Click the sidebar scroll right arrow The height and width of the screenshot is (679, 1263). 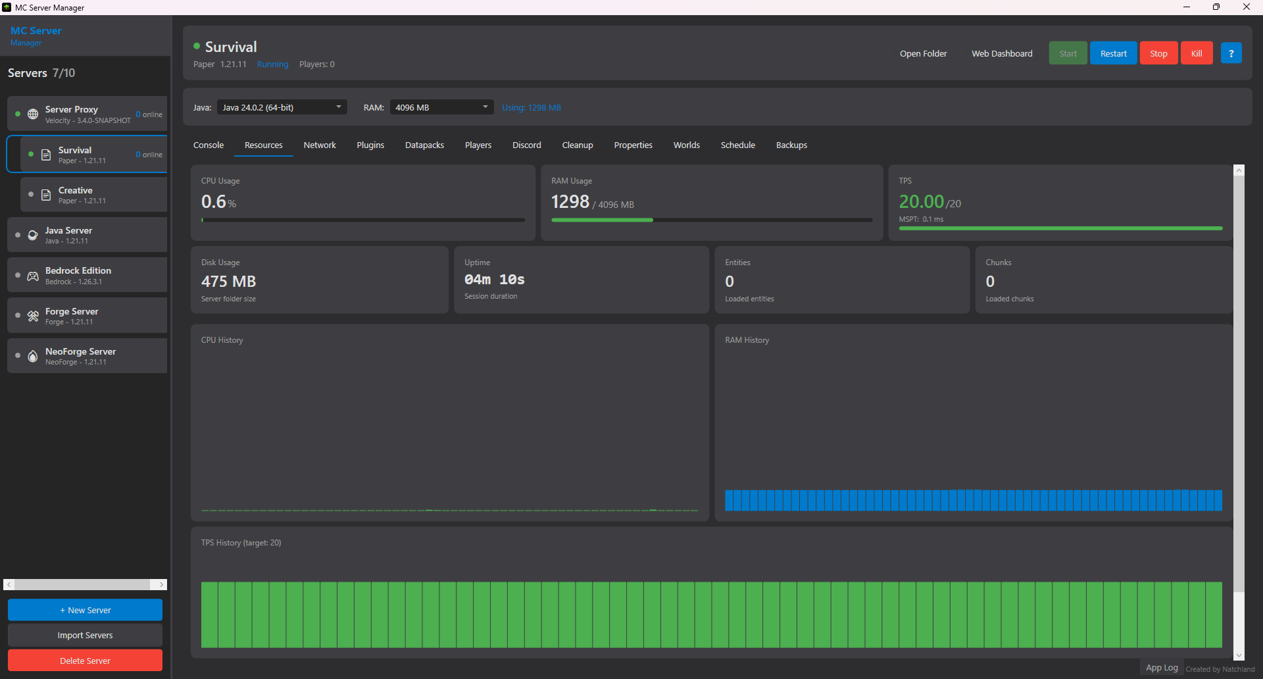point(160,584)
